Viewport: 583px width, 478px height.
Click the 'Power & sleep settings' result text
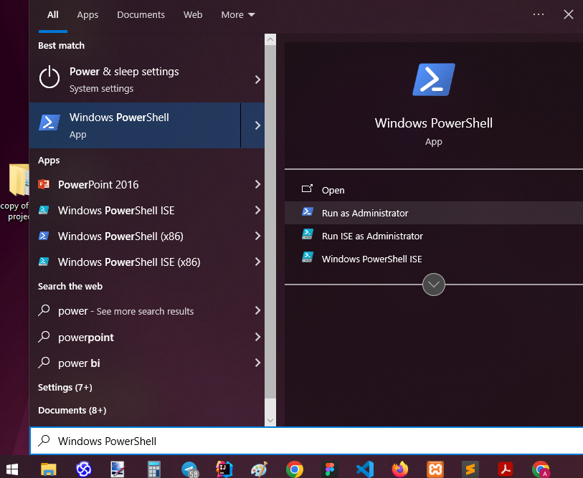click(124, 72)
